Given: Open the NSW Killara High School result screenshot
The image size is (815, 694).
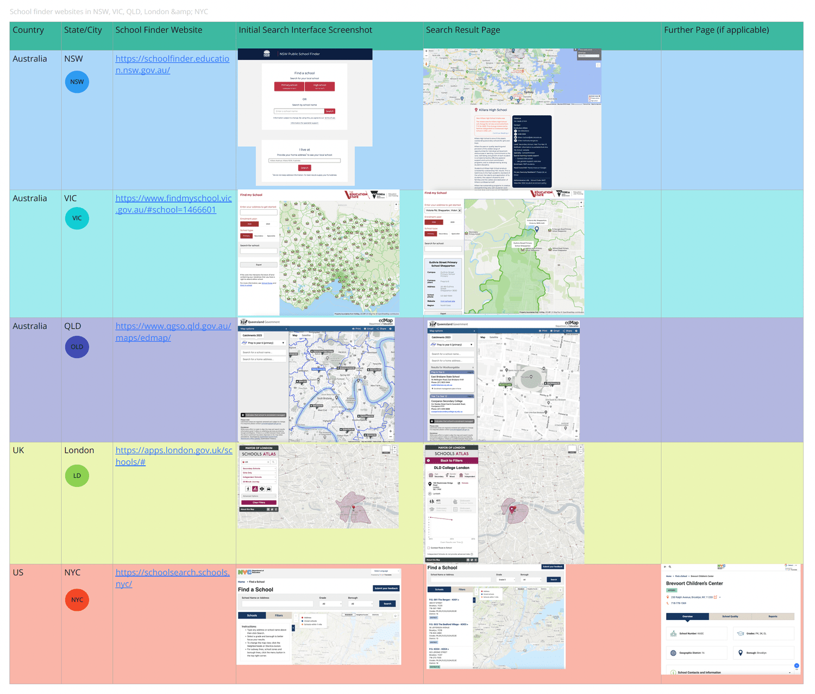Looking at the screenshot, I should (x=512, y=119).
